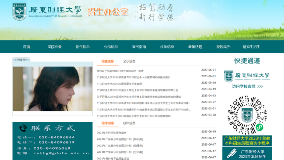Click the email zsbbg@gdufe.edu.cn
This screenshot has height=160, width=284.
(61, 153)
